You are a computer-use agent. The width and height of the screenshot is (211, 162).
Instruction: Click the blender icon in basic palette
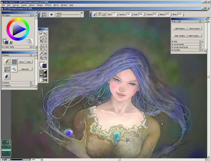coord(14,69)
